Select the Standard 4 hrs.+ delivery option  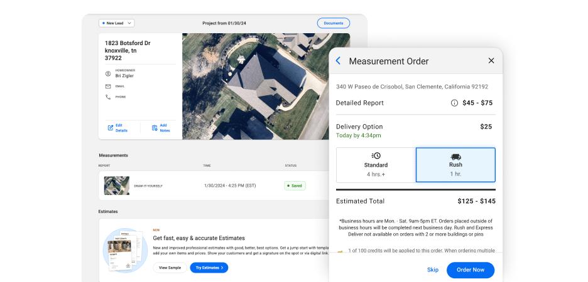pyautogui.click(x=376, y=165)
